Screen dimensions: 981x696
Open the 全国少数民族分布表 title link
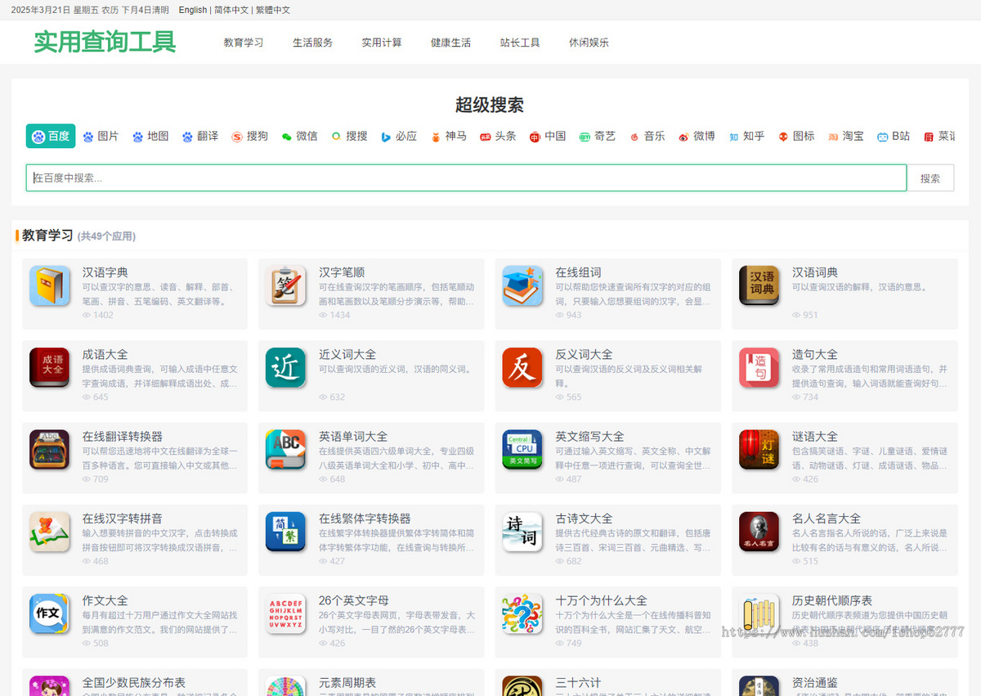[x=134, y=682]
